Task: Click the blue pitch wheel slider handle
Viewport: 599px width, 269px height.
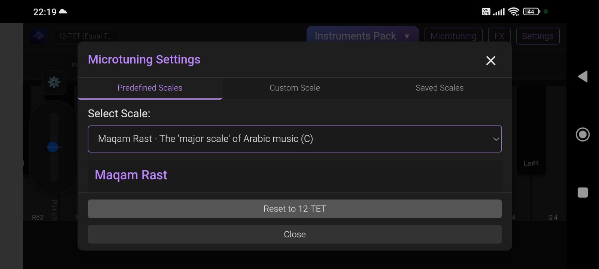Action: tap(53, 147)
